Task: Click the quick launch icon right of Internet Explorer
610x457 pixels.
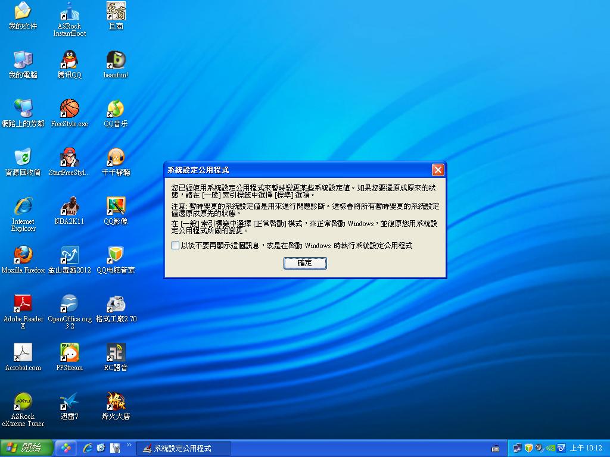Action: (x=101, y=448)
